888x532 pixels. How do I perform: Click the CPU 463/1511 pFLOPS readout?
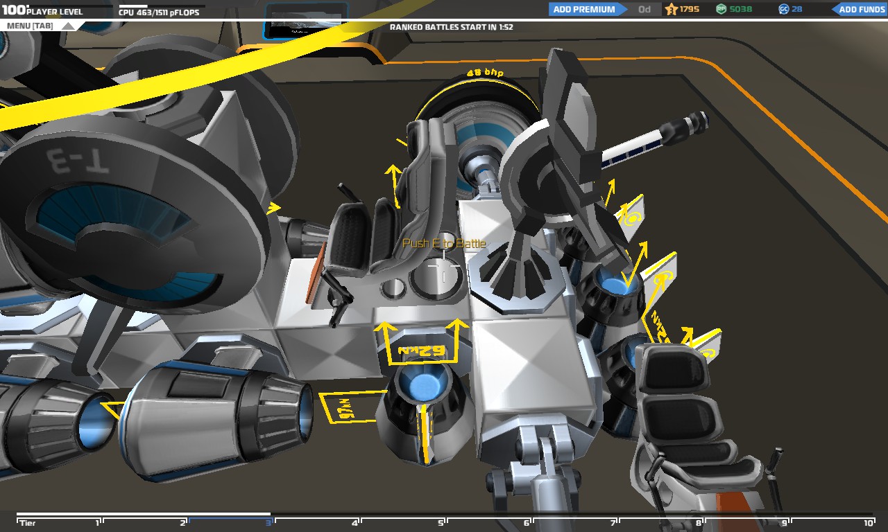159,13
